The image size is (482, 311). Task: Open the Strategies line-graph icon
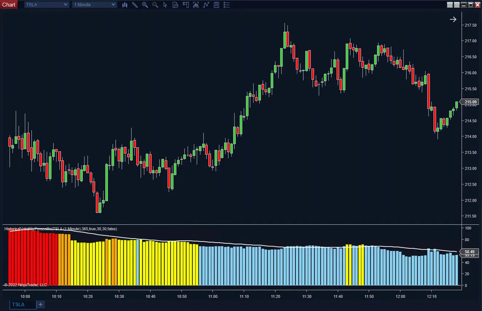pos(206,5)
